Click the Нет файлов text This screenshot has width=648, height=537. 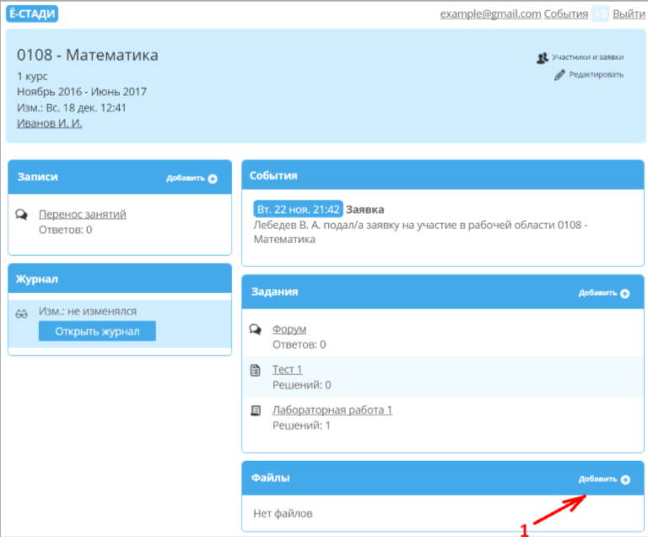coord(283,514)
